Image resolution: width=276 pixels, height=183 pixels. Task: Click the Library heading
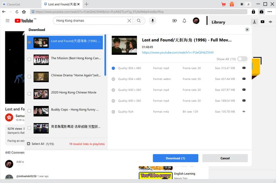pyautogui.click(x=218, y=22)
